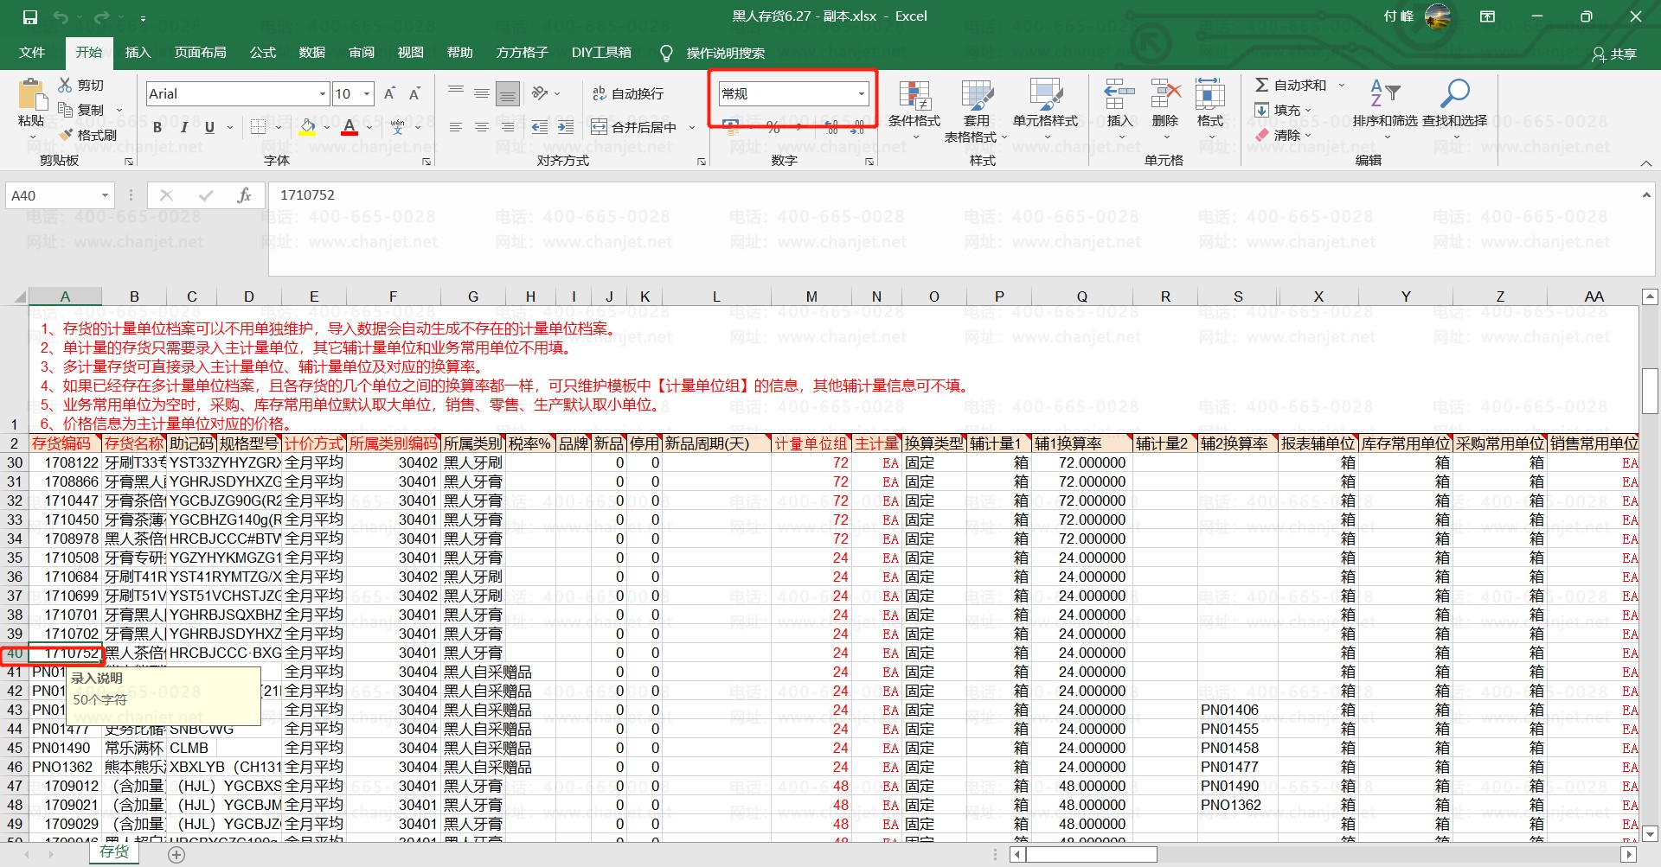
Task: Click the Undo arrow icon
Action: 61,17
